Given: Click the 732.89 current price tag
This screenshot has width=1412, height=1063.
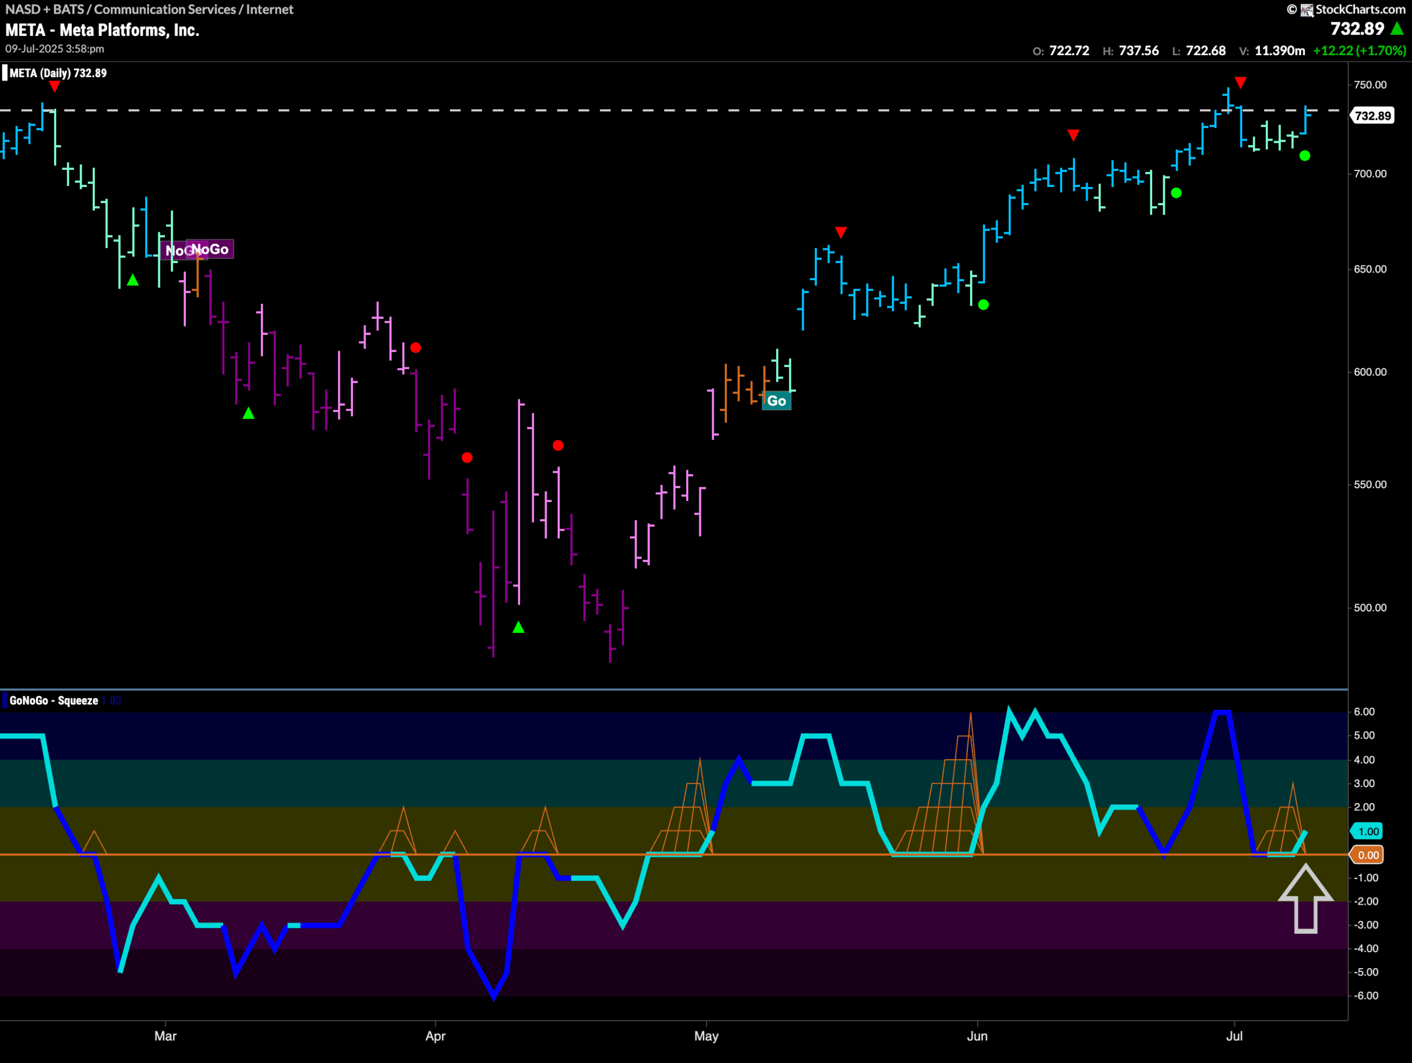Looking at the screenshot, I should click(x=1372, y=116).
